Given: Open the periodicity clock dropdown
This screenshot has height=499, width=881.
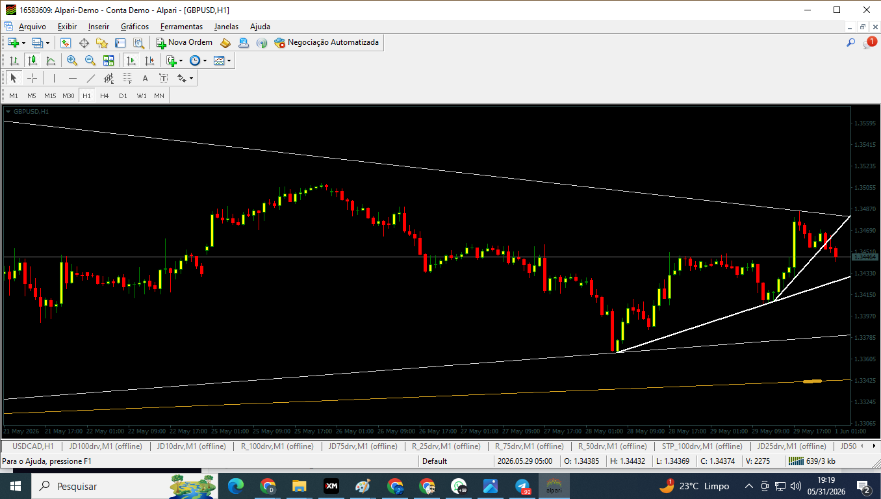Looking at the screenshot, I should point(198,60).
